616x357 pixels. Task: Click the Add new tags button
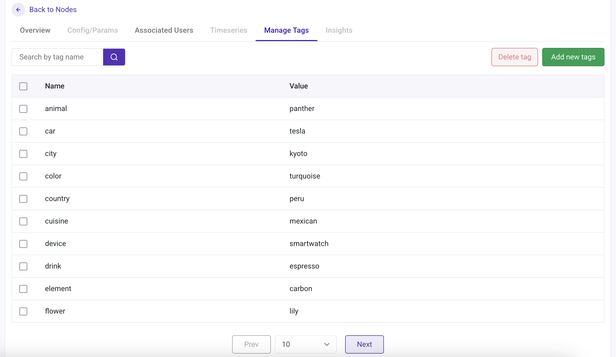click(573, 57)
